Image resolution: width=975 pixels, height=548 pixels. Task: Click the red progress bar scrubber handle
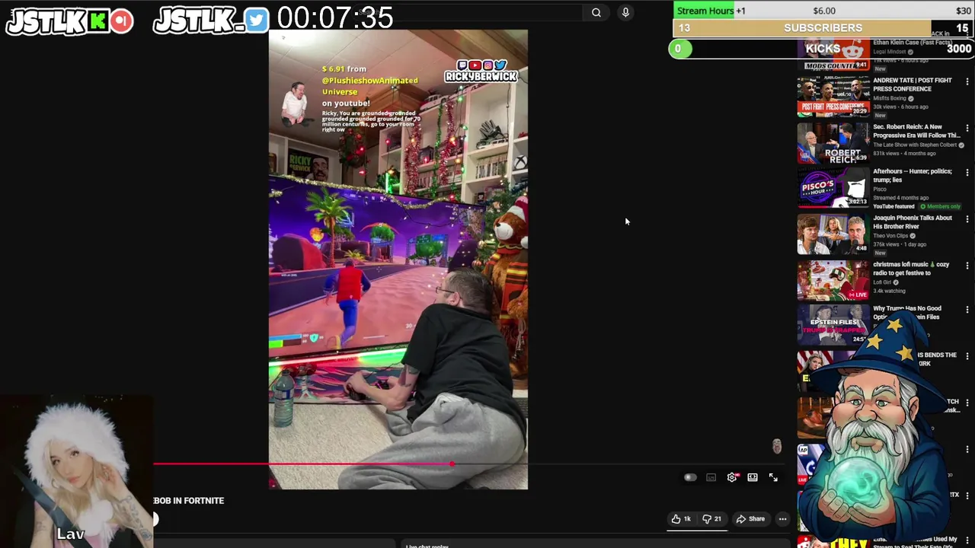tap(452, 464)
